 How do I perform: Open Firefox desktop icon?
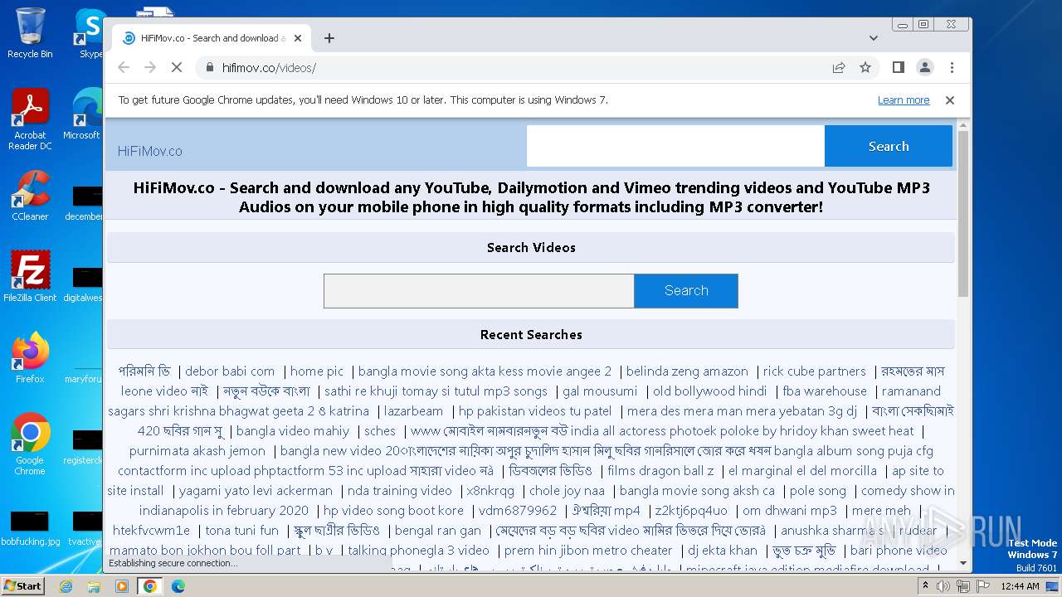point(30,357)
